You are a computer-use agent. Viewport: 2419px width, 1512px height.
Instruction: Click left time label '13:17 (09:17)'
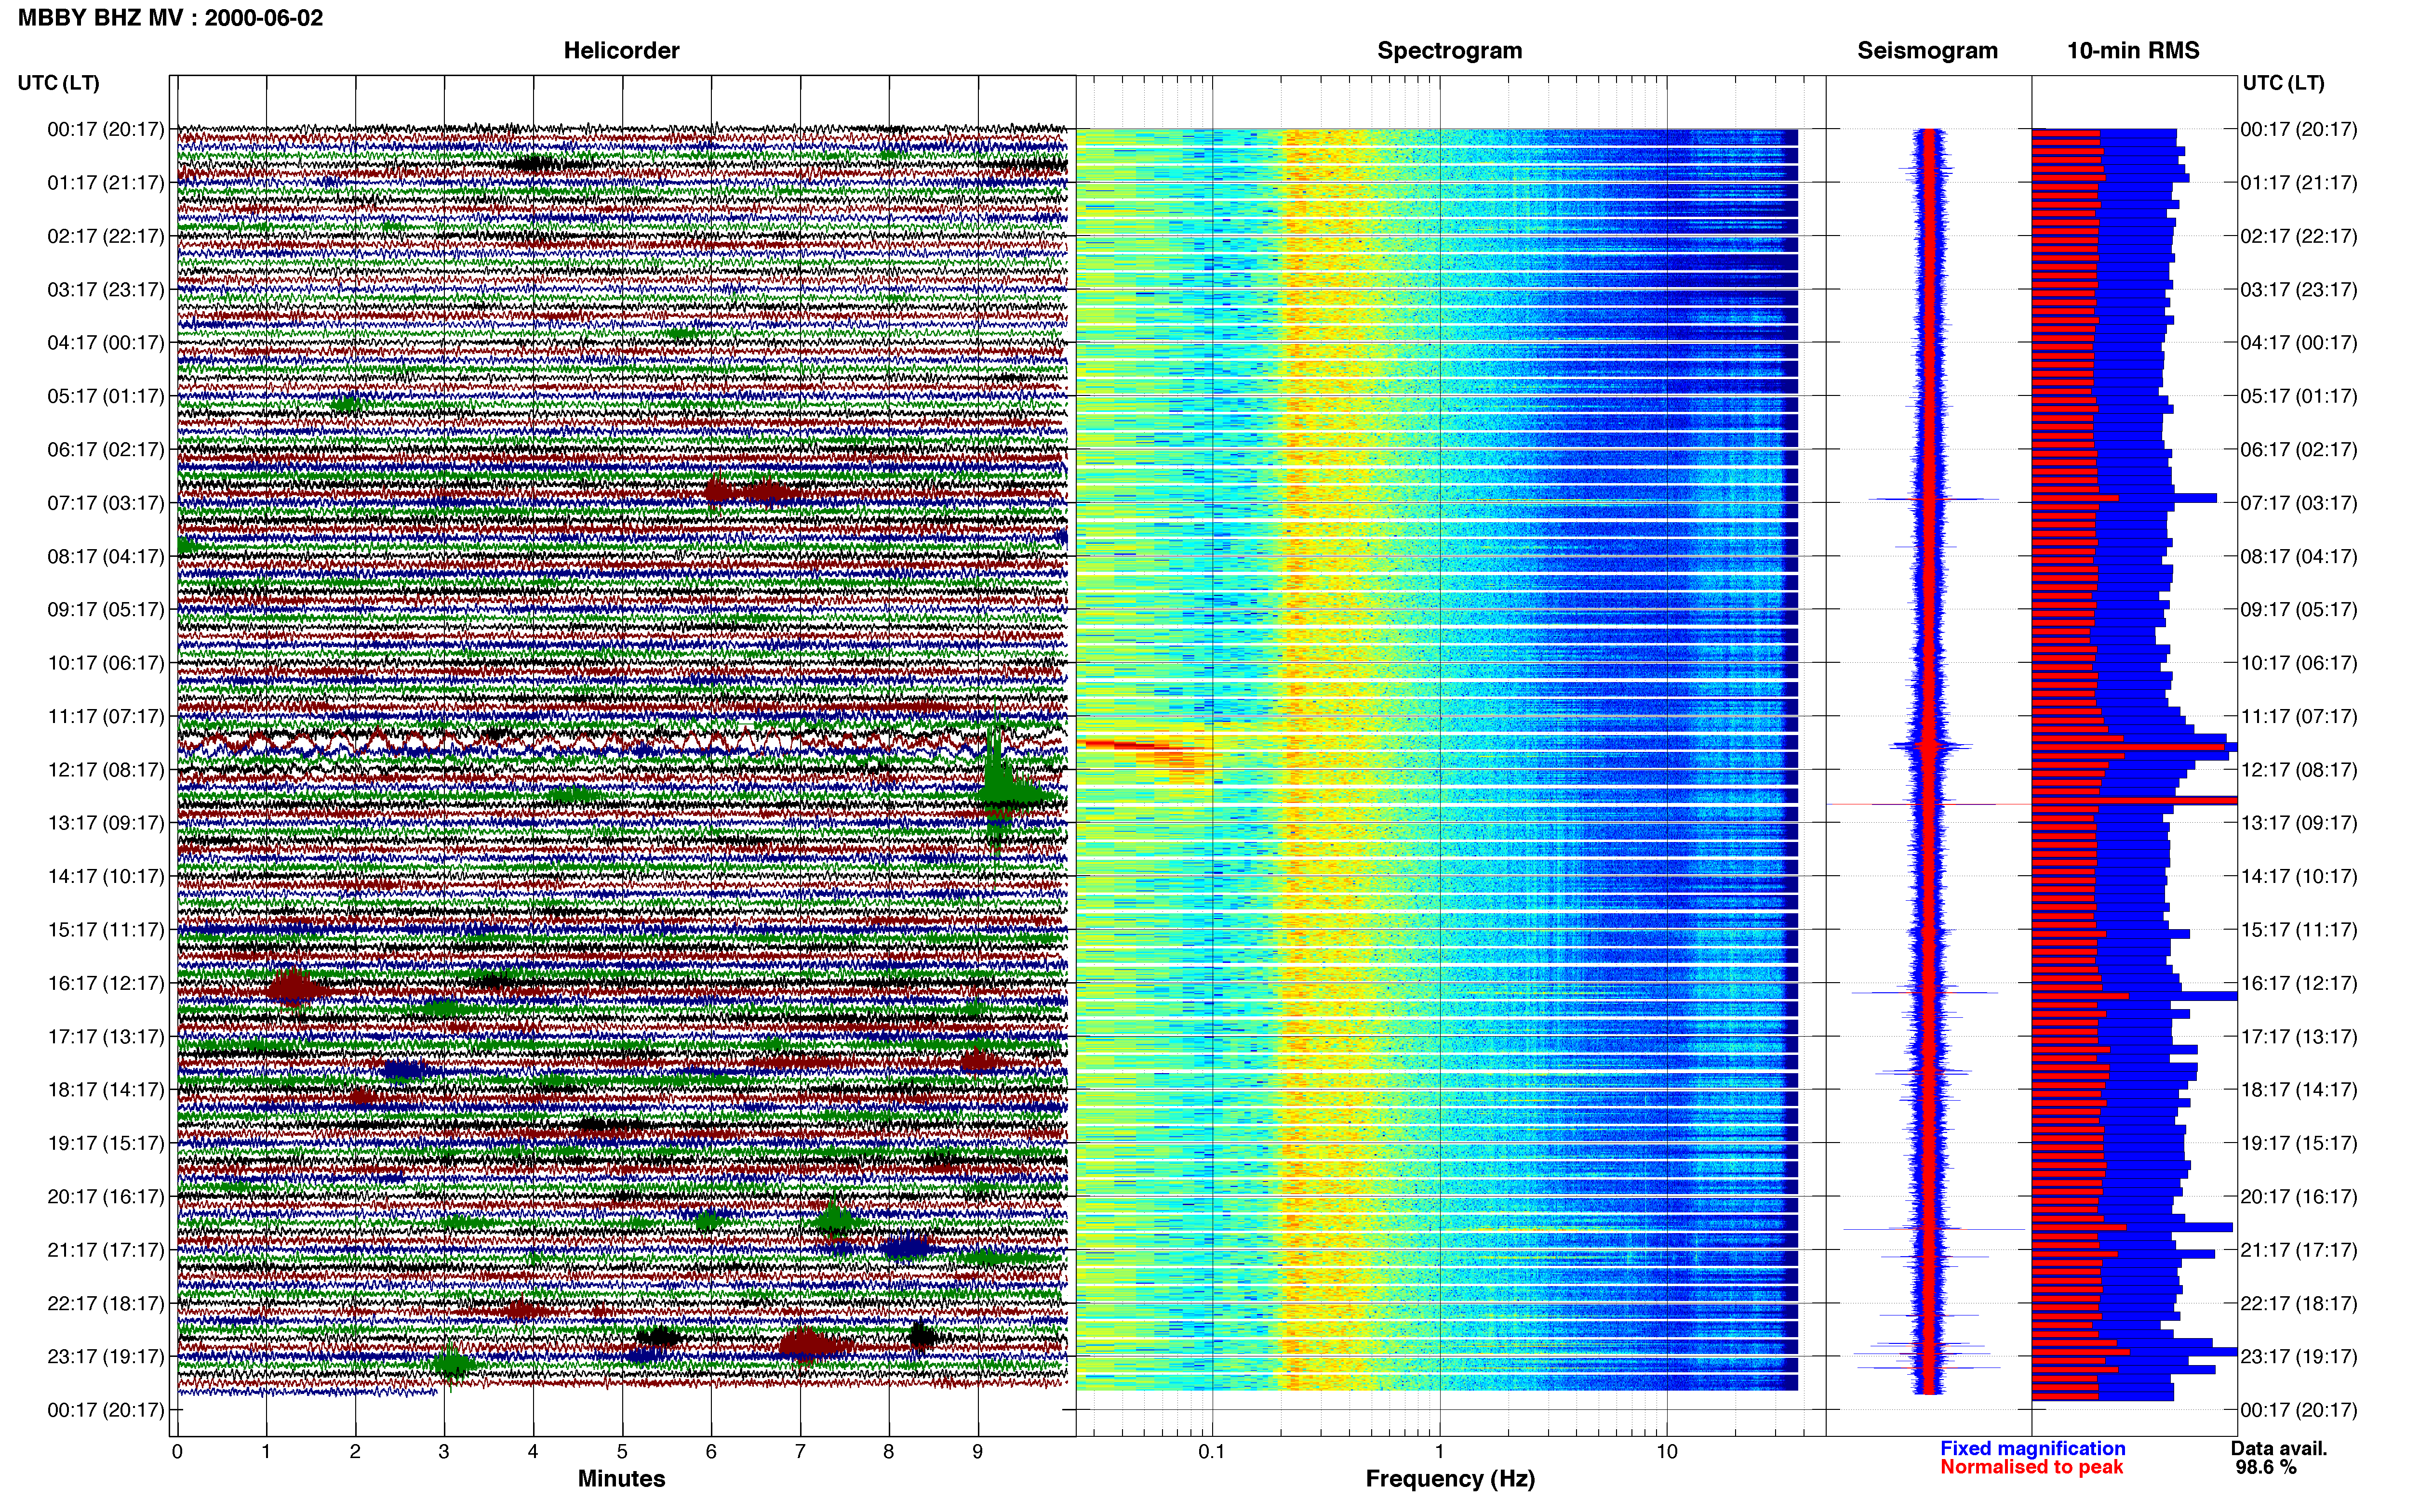tap(106, 823)
